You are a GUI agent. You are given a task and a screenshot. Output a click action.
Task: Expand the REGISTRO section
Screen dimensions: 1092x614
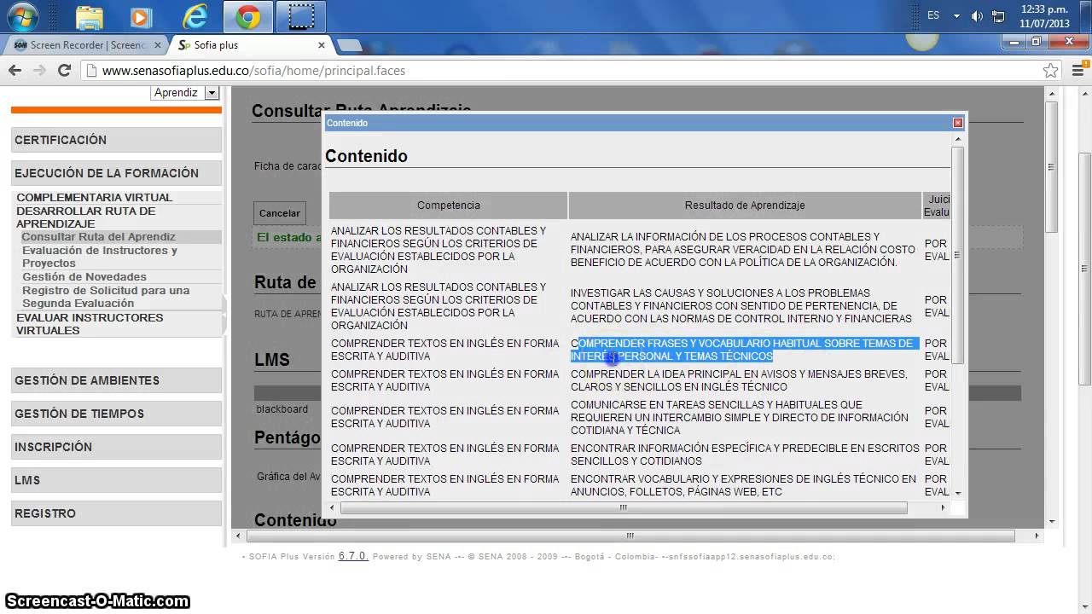(x=116, y=513)
